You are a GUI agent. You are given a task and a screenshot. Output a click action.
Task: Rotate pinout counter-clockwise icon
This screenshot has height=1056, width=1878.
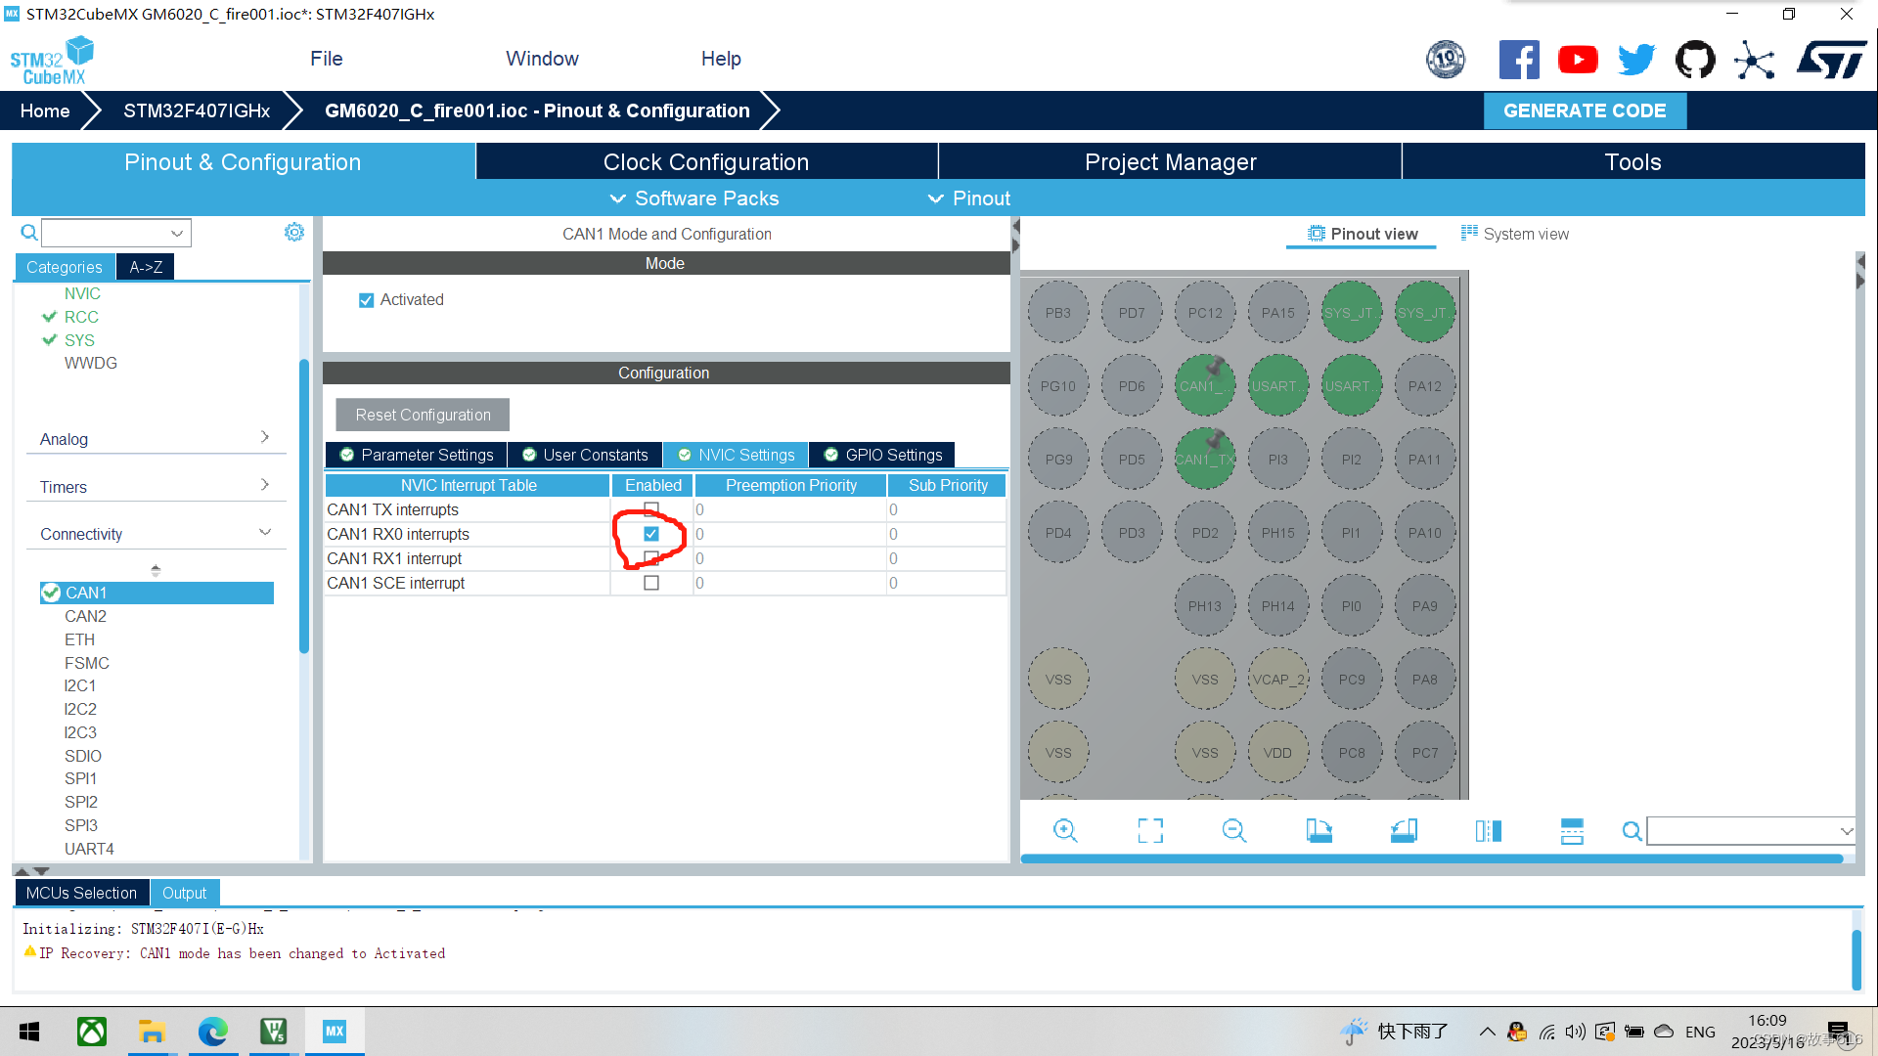pos(1404,831)
